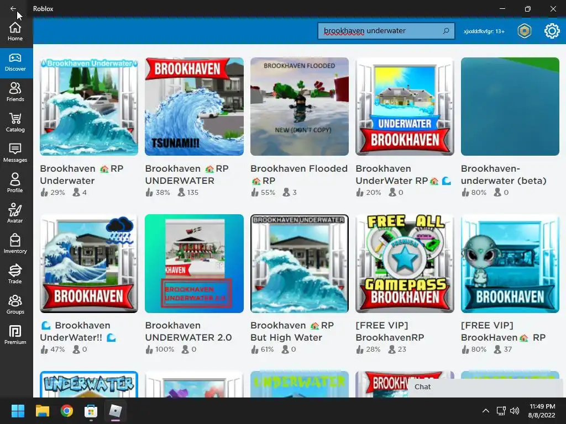The width and height of the screenshot is (566, 424).
Task: Open the alien Brookhaven thumbnail
Action: 510,263
